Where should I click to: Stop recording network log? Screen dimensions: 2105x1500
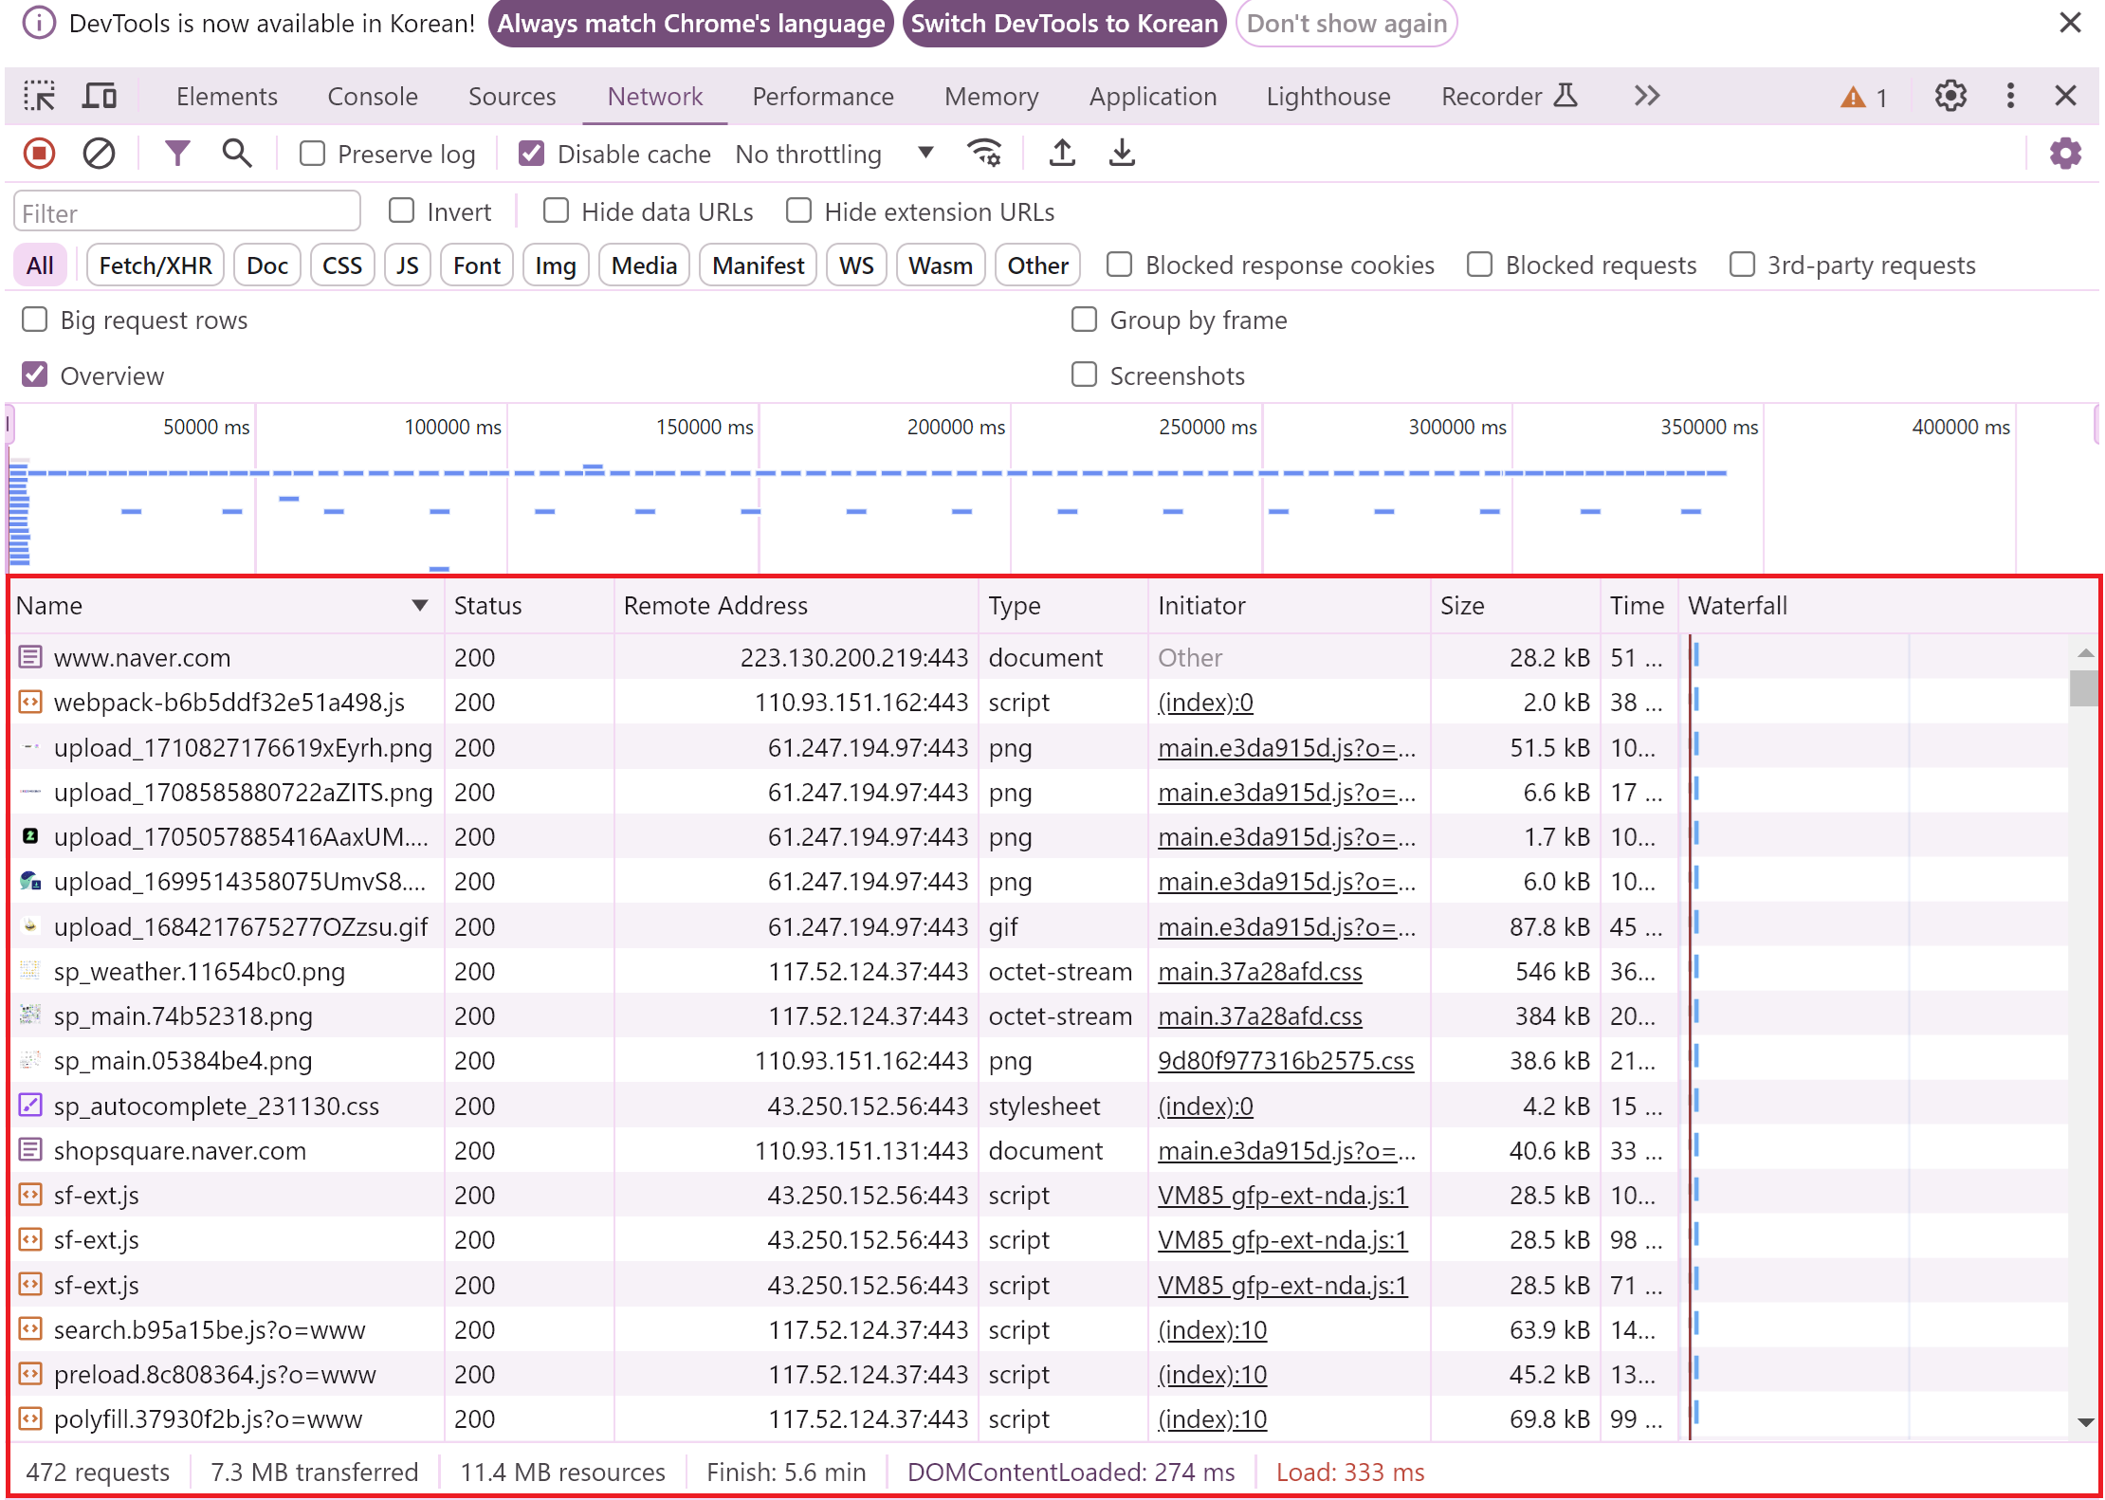tap(39, 154)
